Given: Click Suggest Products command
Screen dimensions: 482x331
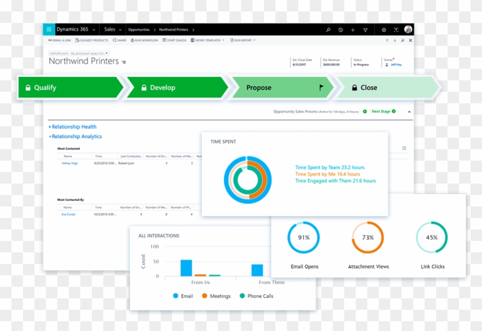Looking at the screenshot, I should tap(92, 40).
